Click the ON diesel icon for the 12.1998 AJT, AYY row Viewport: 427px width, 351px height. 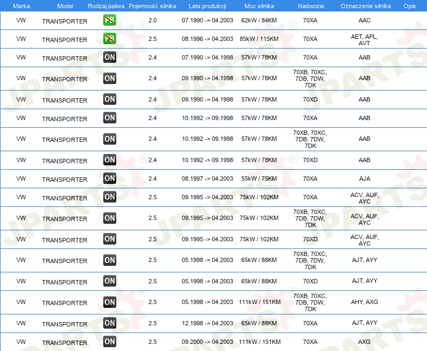[109, 323]
